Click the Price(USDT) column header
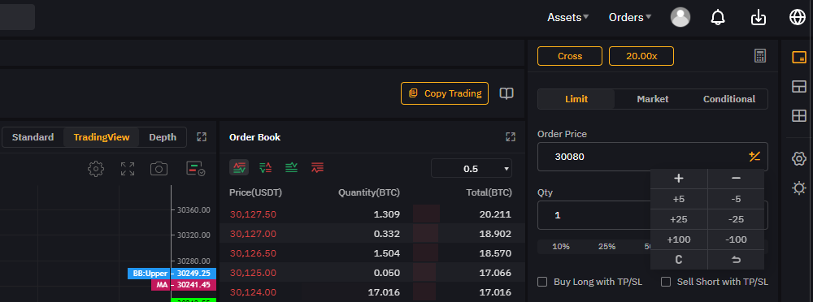This screenshot has width=813, height=302. tap(255, 192)
